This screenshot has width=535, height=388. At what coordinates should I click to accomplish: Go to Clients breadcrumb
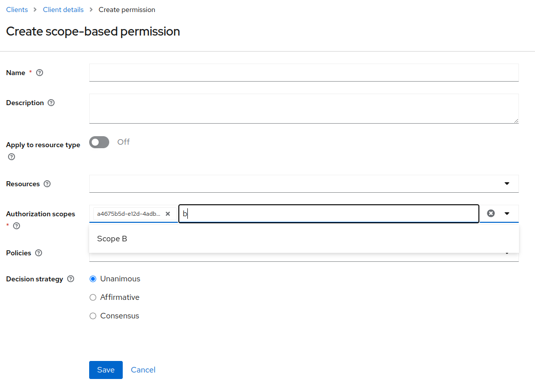point(17,10)
